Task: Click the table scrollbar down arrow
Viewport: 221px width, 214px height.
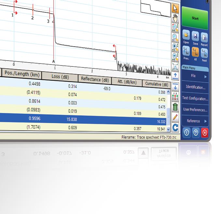Action: 168,129
